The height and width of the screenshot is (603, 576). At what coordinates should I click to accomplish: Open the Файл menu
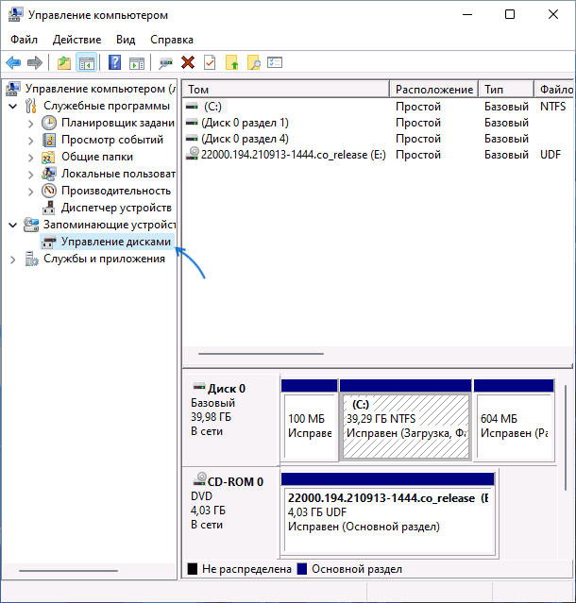[x=24, y=40]
